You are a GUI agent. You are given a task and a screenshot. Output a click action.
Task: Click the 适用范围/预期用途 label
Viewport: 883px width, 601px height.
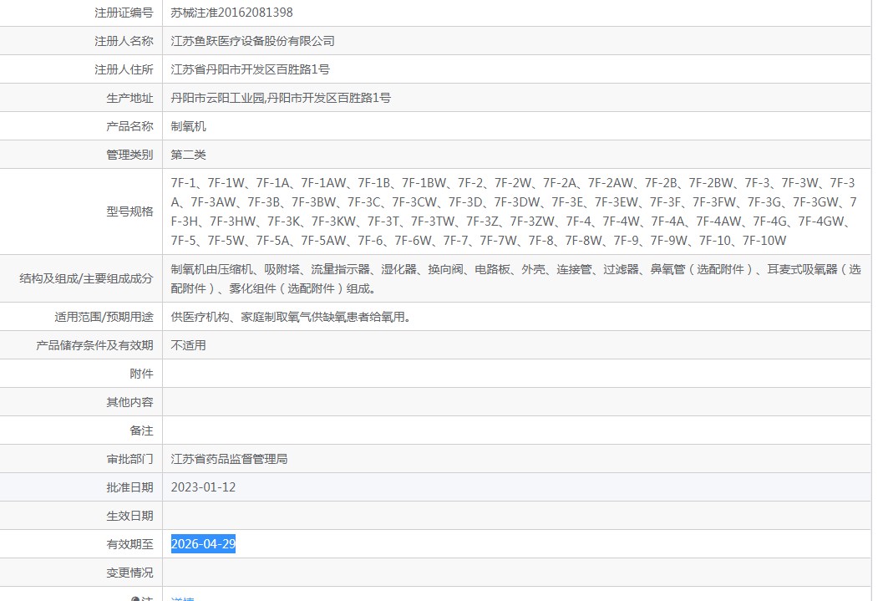pos(104,317)
